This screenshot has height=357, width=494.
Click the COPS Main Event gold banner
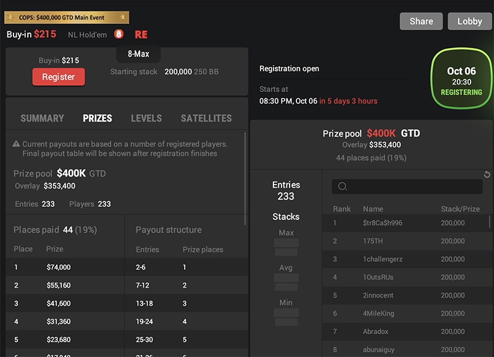click(x=67, y=18)
